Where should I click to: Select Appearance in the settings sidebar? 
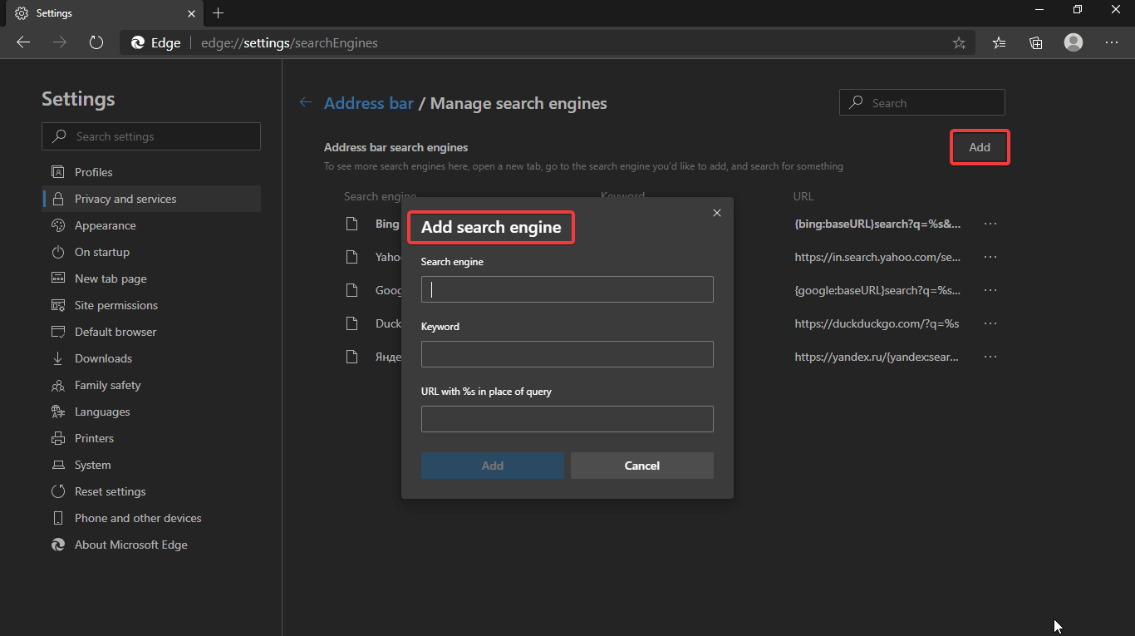tap(103, 225)
